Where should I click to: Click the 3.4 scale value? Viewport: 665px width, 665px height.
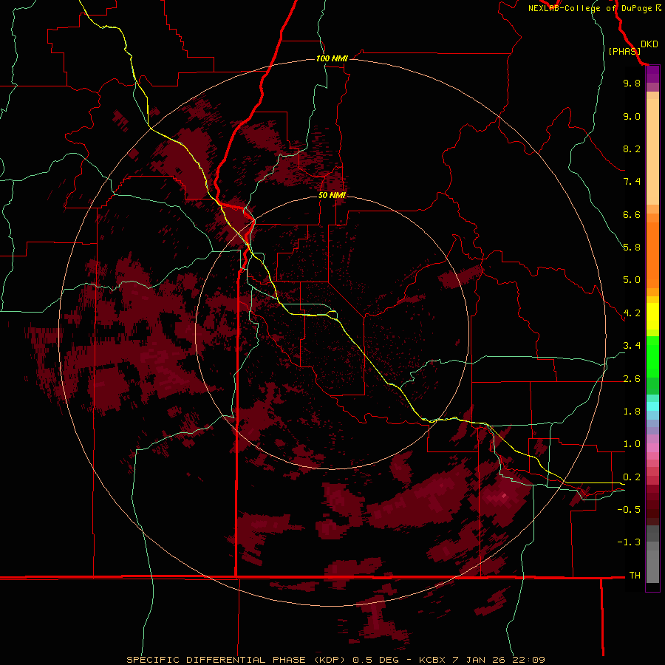pos(632,346)
